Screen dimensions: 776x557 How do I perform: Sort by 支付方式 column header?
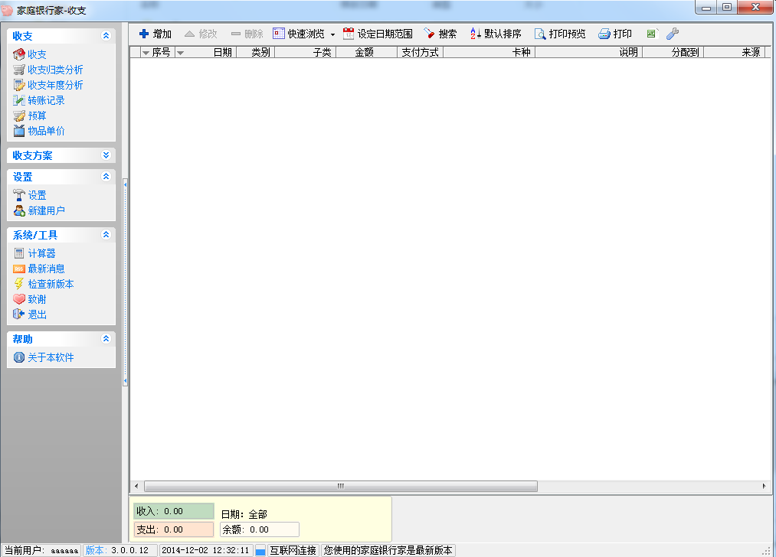pos(420,52)
